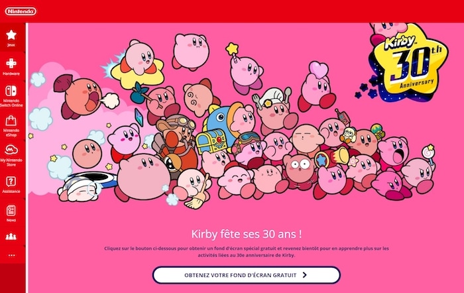Click the Kirby fête ses 30 ans heading

247,234
